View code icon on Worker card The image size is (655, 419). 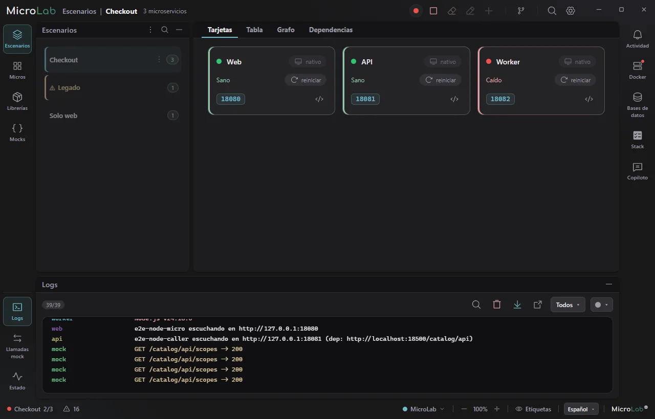pos(589,99)
